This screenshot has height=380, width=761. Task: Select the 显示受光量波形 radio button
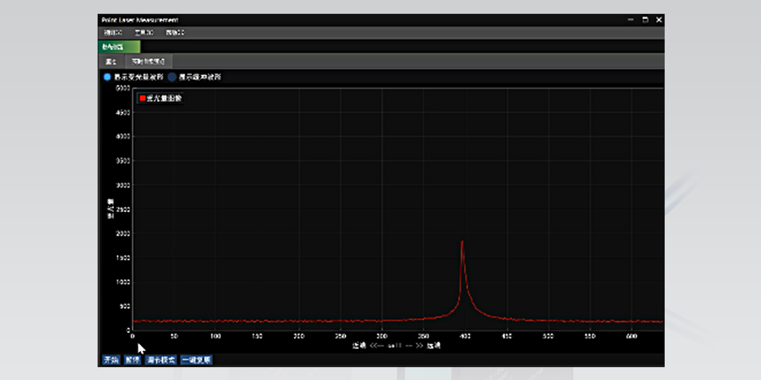107,77
